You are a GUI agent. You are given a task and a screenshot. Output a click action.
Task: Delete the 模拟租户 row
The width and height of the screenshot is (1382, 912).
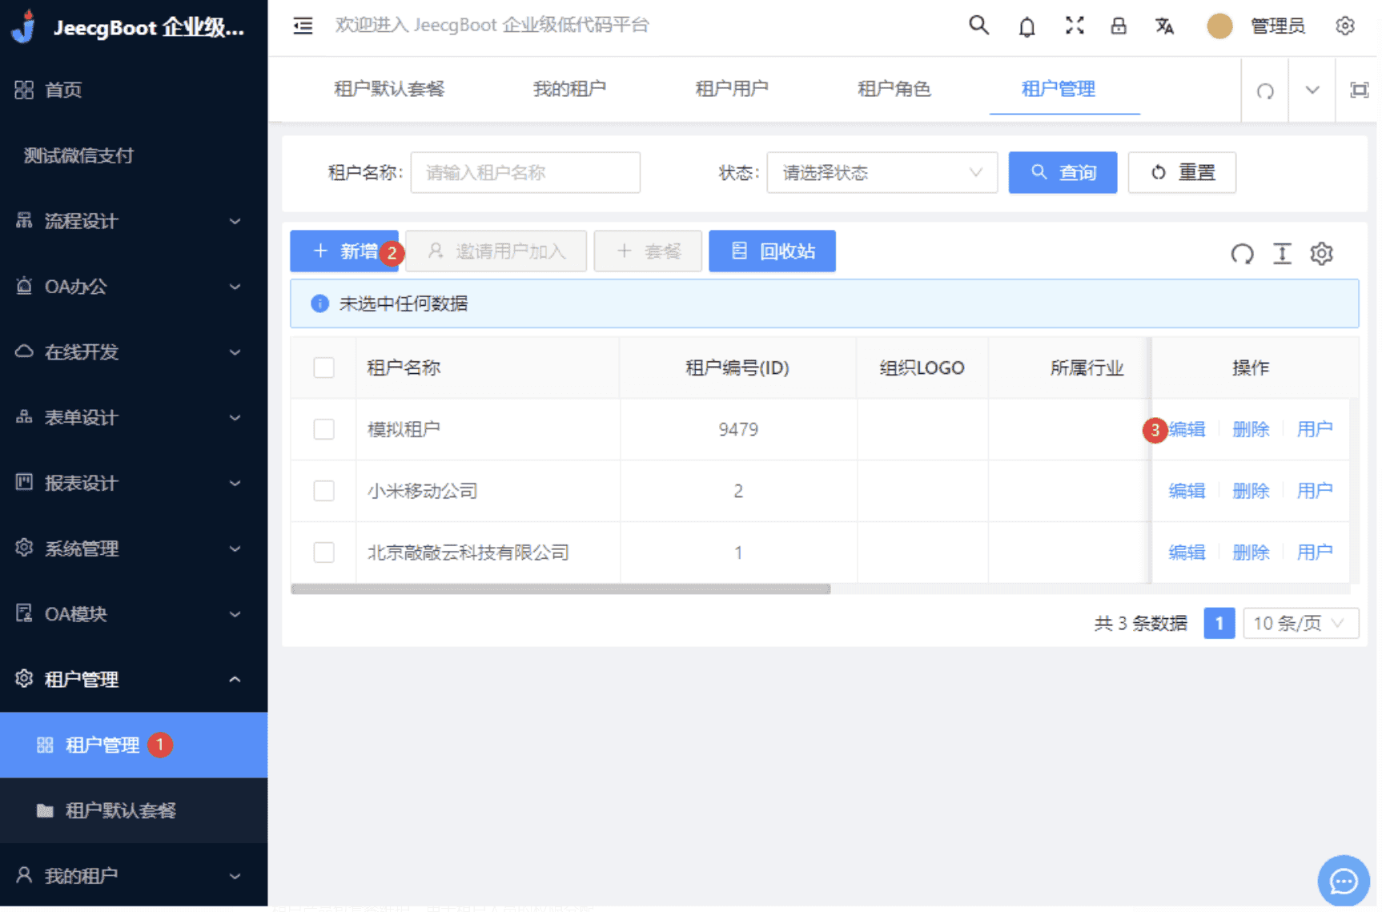coord(1251,429)
